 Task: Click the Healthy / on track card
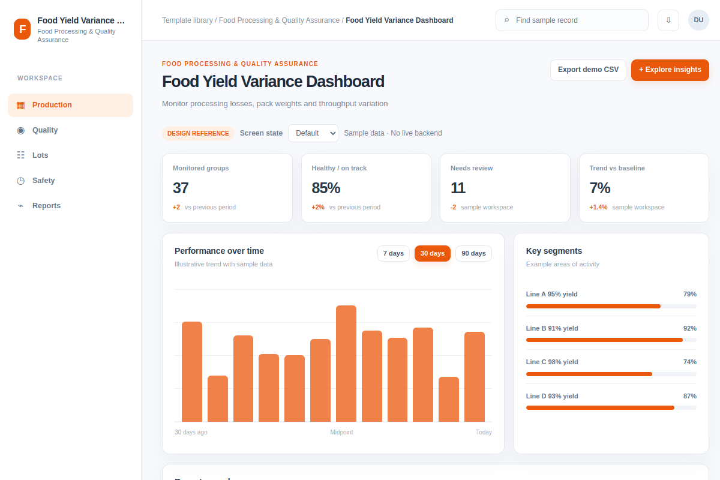[x=366, y=188]
